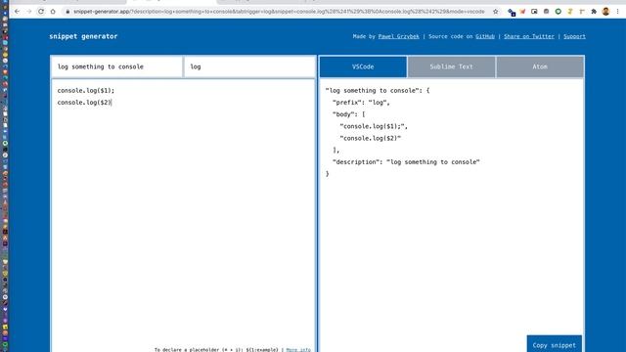This screenshot has height=352, width=626.
Task: Open the browser home page icon
Action: (x=53, y=12)
